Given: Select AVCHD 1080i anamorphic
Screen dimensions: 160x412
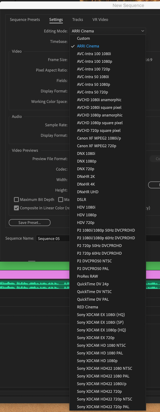Looking at the screenshot, I should pos(108,100).
